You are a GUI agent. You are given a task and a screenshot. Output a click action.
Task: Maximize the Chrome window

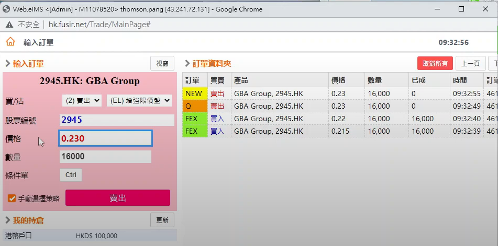461,9
